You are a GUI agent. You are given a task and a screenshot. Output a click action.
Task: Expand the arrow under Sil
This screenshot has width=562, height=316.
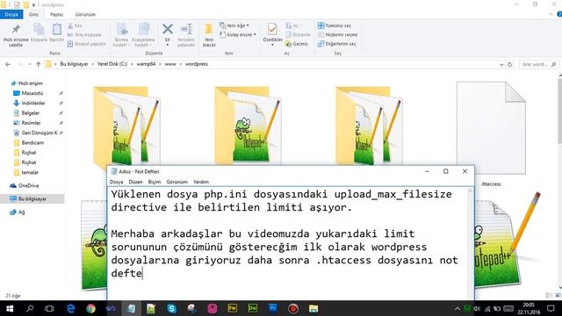168,45
